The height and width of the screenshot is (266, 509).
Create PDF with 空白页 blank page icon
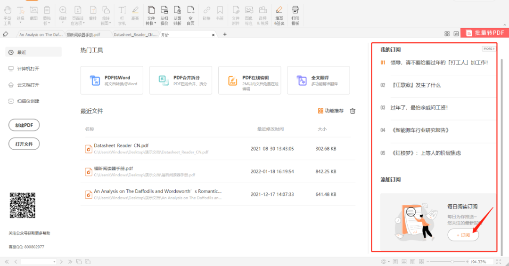pyautogui.click(x=190, y=13)
